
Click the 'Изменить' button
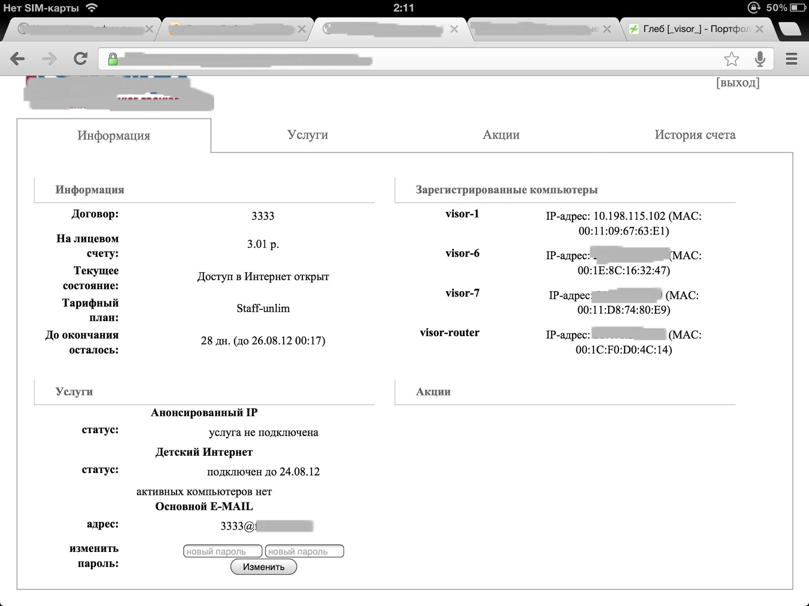point(263,567)
